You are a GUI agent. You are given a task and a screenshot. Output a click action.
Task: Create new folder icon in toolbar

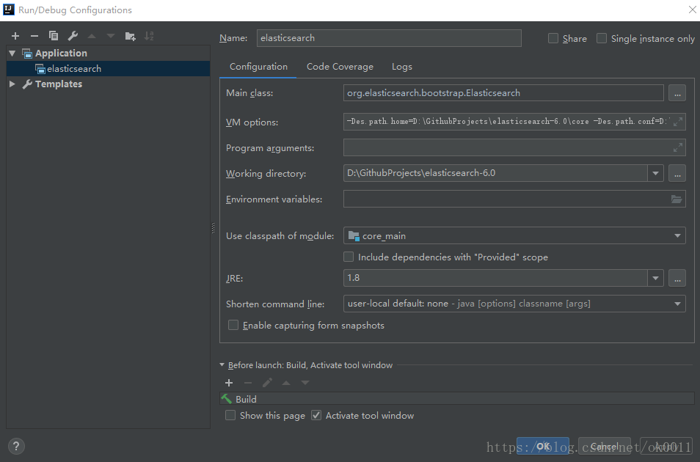pyautogui.click(x=130, y=36)
